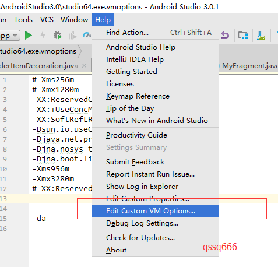Click line #-Xms256m in editor

coord(53,80)
